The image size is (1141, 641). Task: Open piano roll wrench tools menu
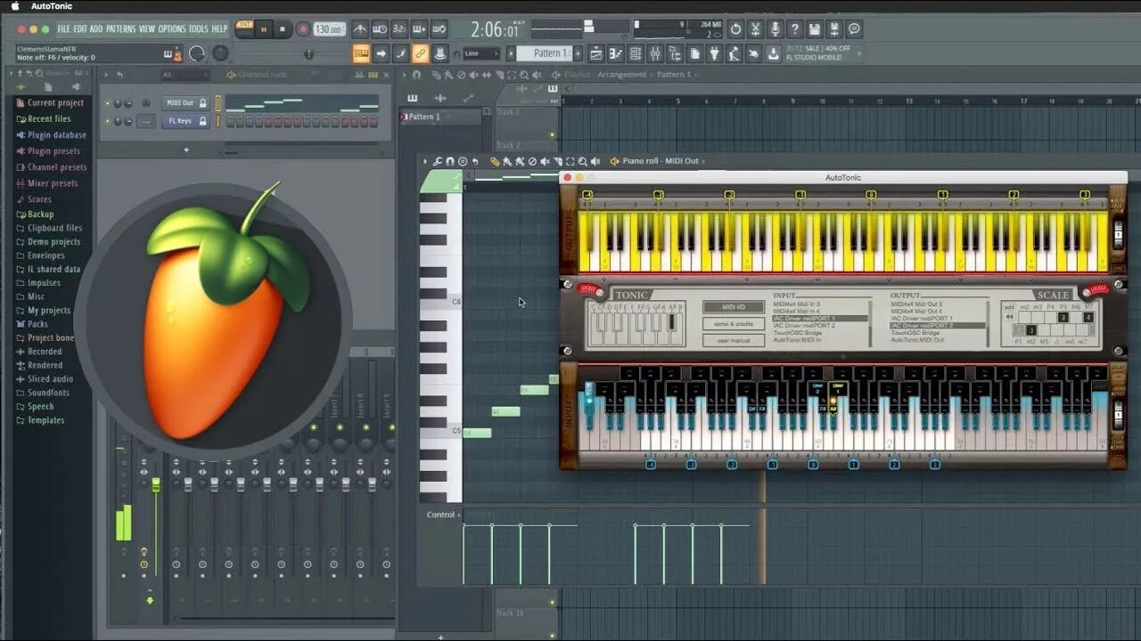pyautogui.click(x=437, y=161)
